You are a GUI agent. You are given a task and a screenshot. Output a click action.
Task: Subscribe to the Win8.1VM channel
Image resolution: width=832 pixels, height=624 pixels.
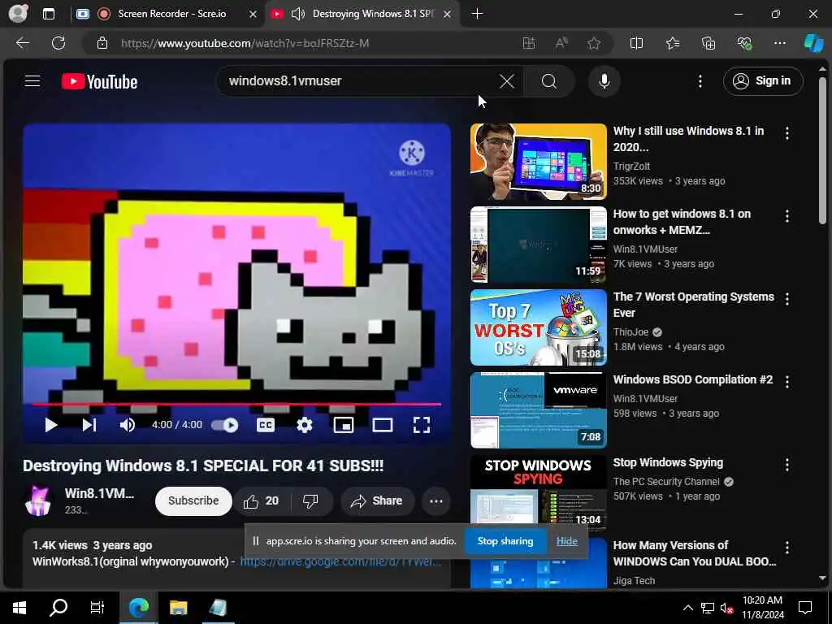pos(193,500)
